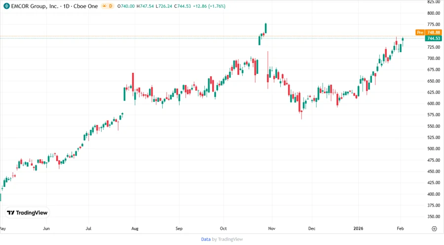The height and width of the screenshot is (245, 444).
Task: Click the TradingView logo badge
Action: [x=27, y=213]
